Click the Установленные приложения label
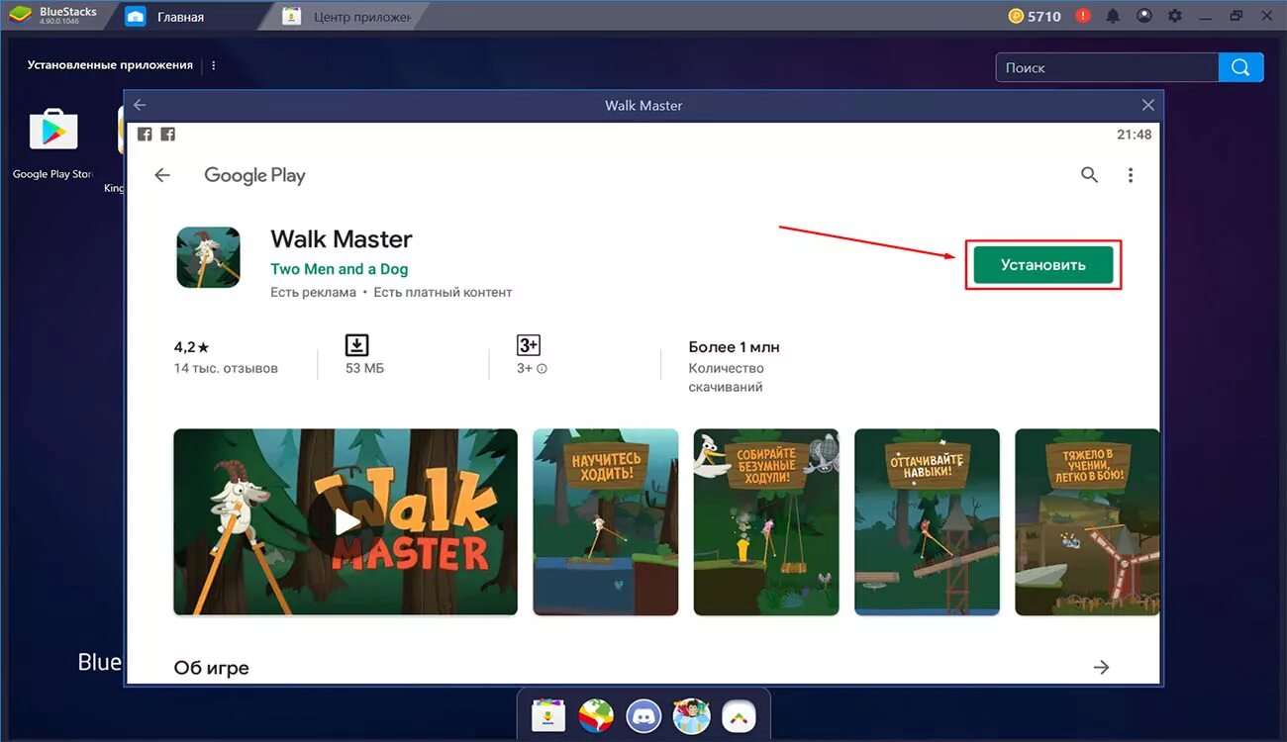 [x=110, y=65]
